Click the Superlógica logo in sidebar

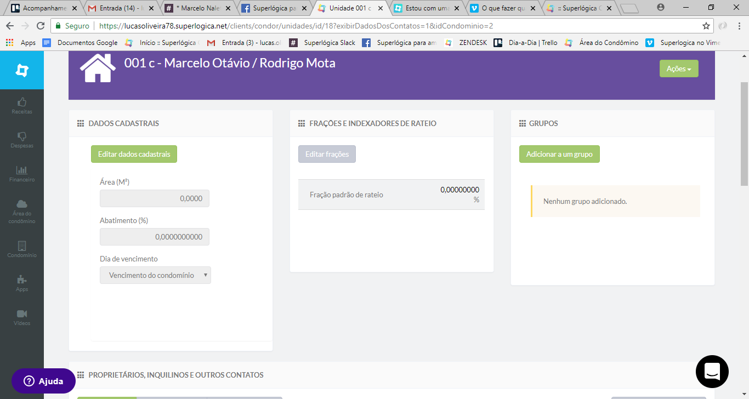tap(22, 71)
